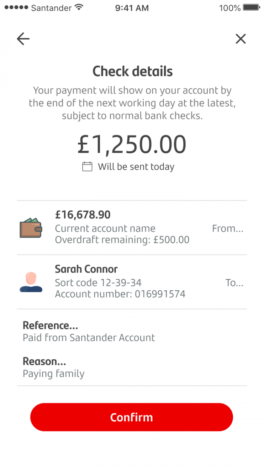Confirm the £1,250.00 payment
The image size is (264, 470).
pos(132,417)
